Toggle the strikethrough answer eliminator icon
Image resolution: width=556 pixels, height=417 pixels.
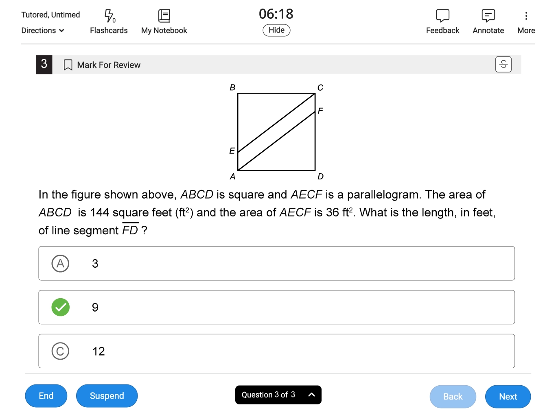(x=503, y=64)
